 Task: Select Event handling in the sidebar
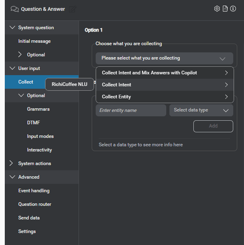coord(34,191)
